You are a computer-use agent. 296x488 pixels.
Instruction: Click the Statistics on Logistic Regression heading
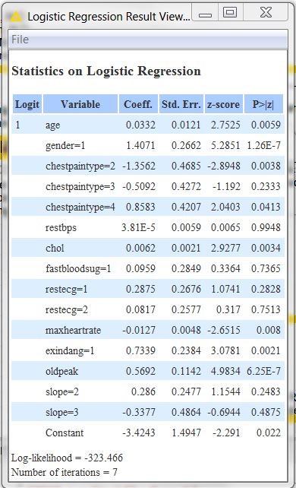(106, 71)
